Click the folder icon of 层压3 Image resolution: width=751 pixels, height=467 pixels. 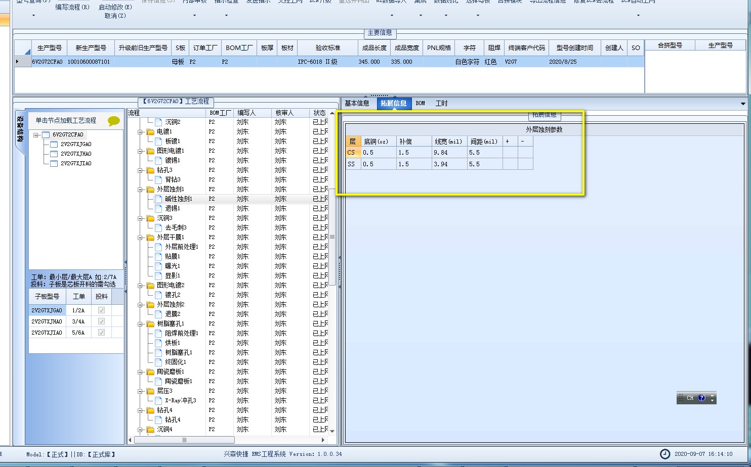pyautogui.click(x=150, y=391)
